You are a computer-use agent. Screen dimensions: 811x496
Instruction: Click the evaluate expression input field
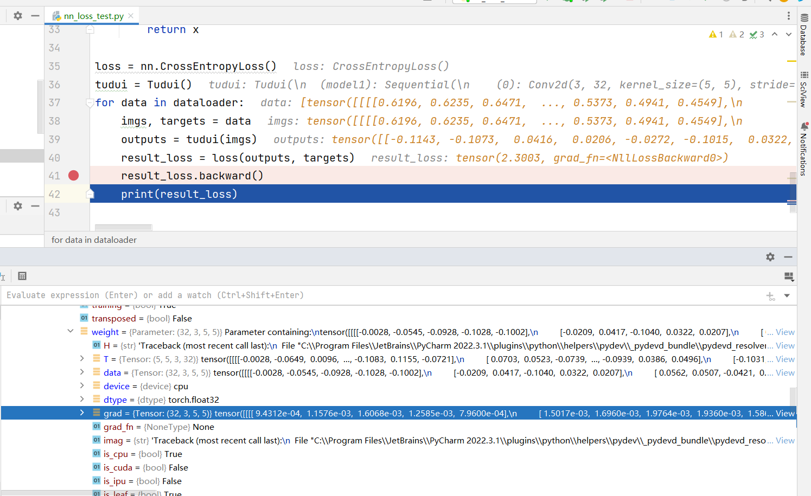(380, 295)
